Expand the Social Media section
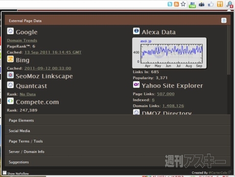 (117, 131)
